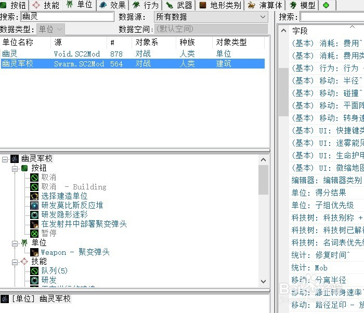Select 队列(5) tree entry

(55, 270)
